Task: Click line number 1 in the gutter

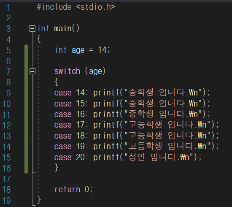Action: pyautogui.click(x=8, y=8)
